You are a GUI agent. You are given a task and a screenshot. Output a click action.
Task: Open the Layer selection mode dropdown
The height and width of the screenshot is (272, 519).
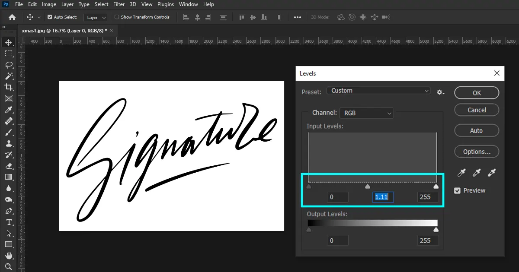[x=95, y=17]
